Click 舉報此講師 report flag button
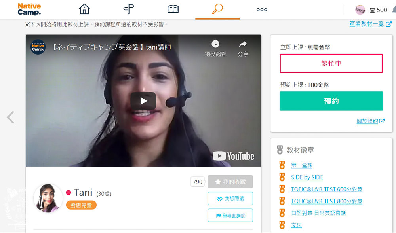Screen dimensions: 396x233 pyautogui.click(x=230, y=216)
